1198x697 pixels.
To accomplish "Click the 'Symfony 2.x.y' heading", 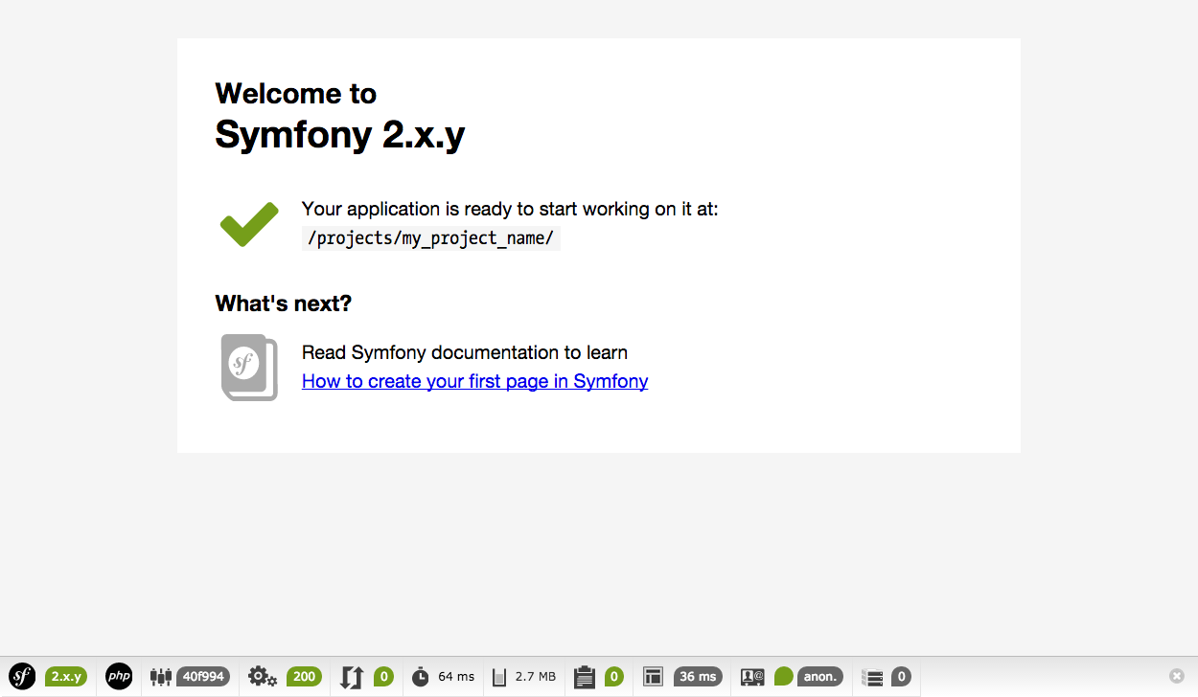I will [340, 134].
